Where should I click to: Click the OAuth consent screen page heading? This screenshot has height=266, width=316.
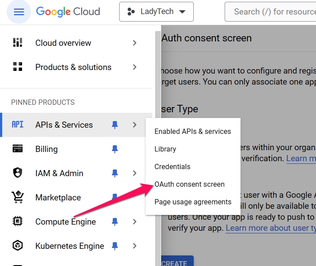207,38
